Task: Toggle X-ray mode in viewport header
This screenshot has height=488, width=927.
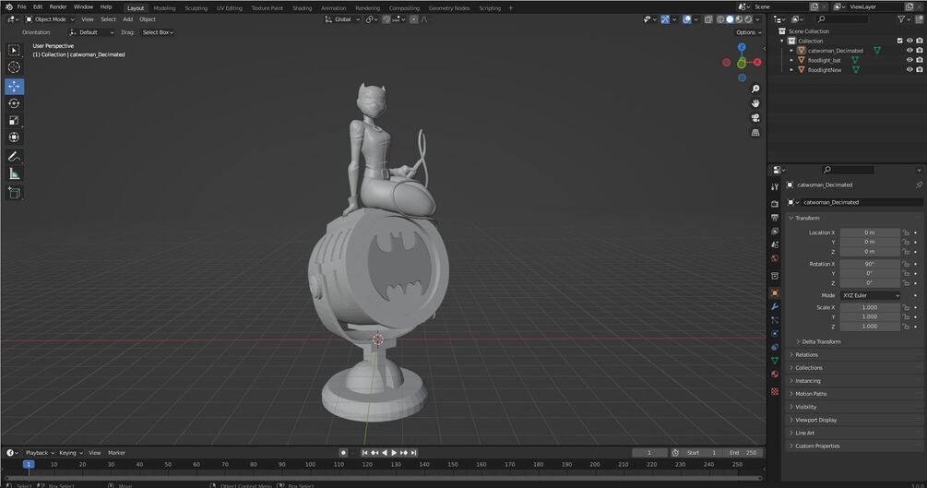Action: pos(708,19)
